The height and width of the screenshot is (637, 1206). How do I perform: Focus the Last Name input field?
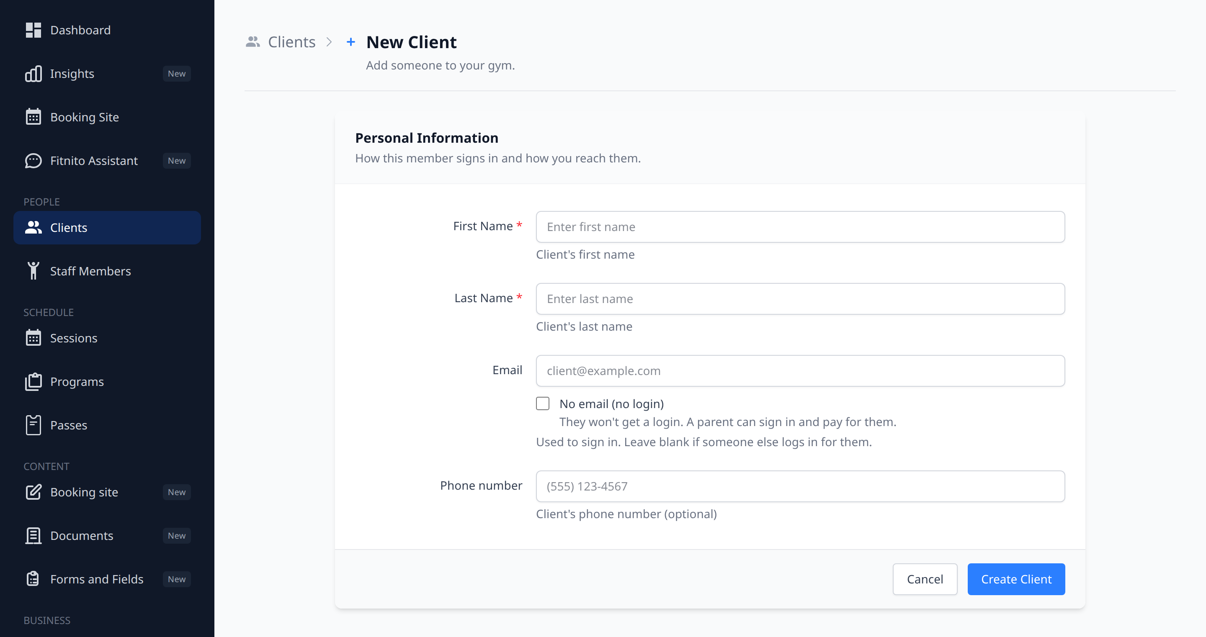(x=800, y=298)
